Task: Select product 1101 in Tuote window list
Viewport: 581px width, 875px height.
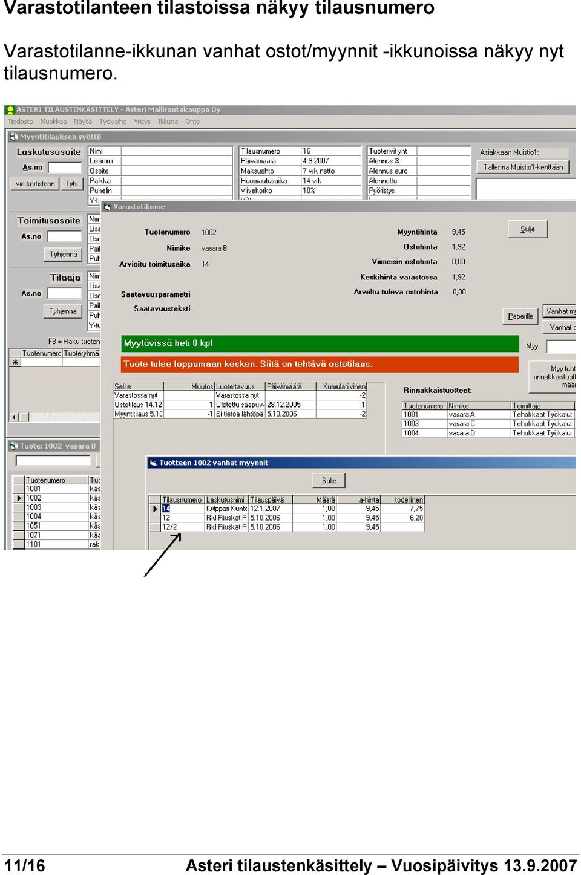Action: coord(56,544)
